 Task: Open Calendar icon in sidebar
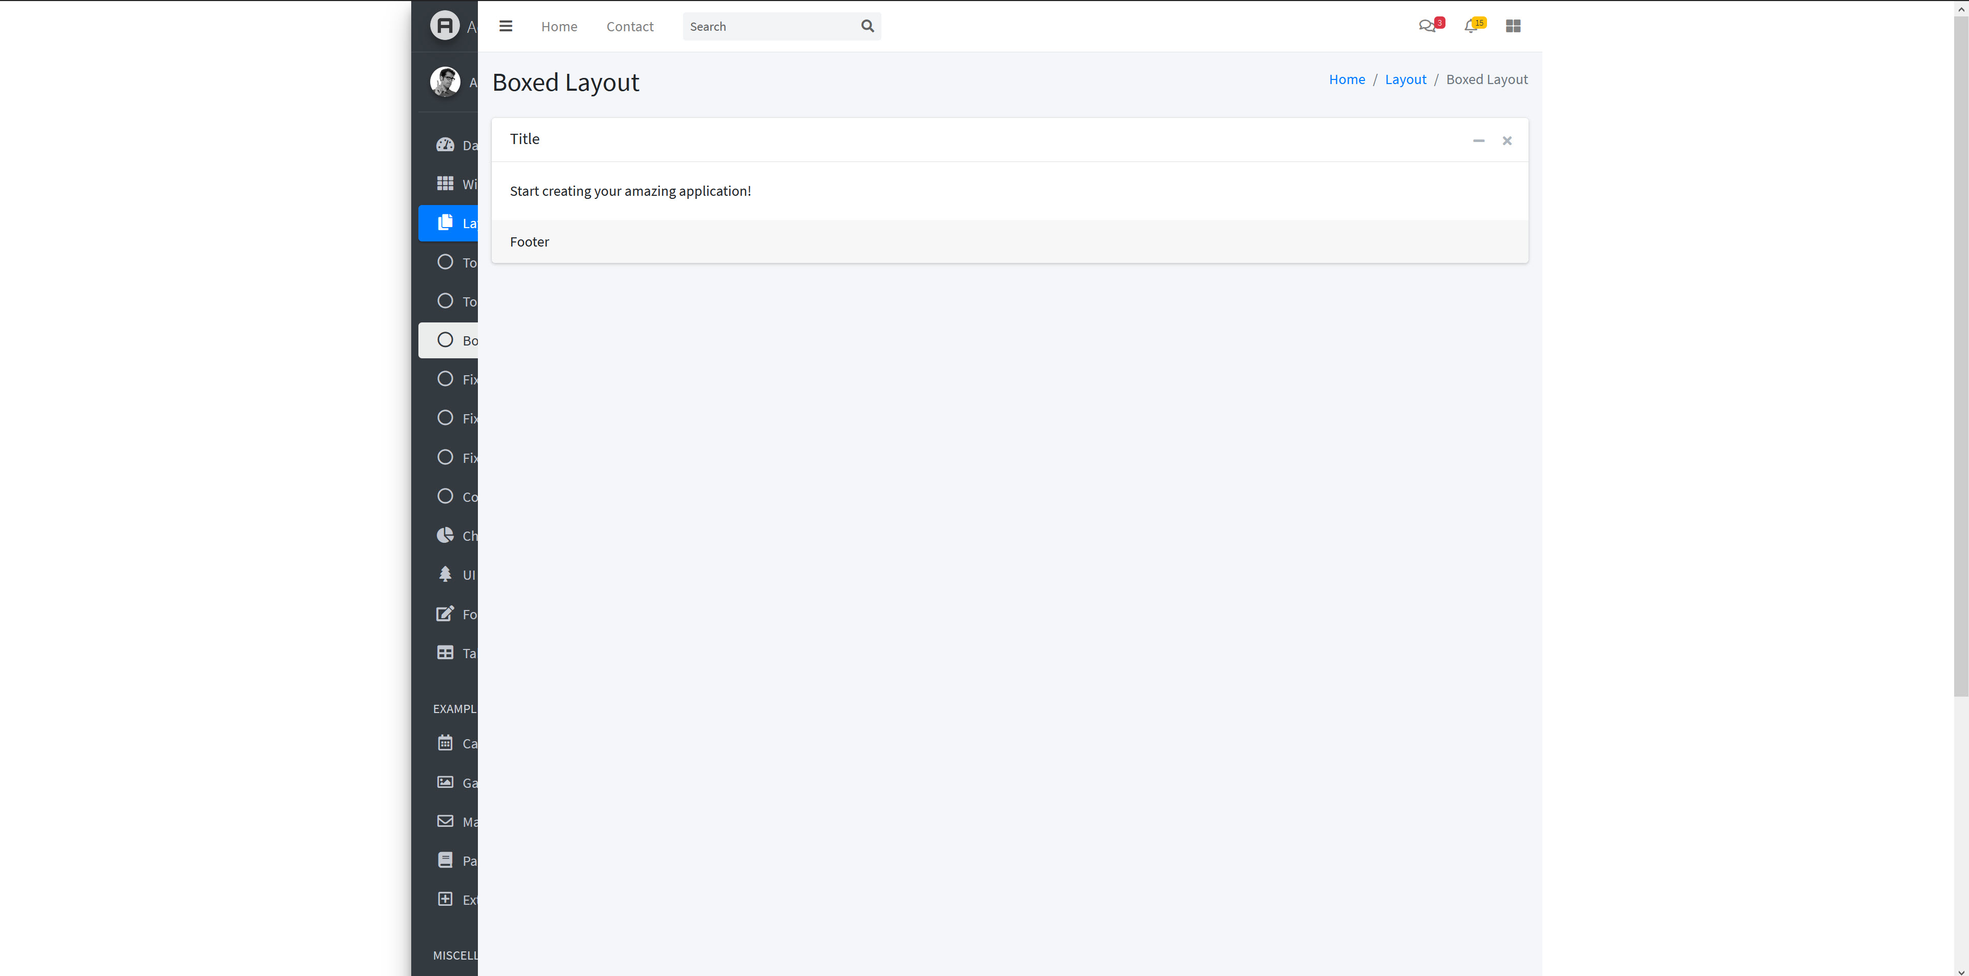coord(445,743)
